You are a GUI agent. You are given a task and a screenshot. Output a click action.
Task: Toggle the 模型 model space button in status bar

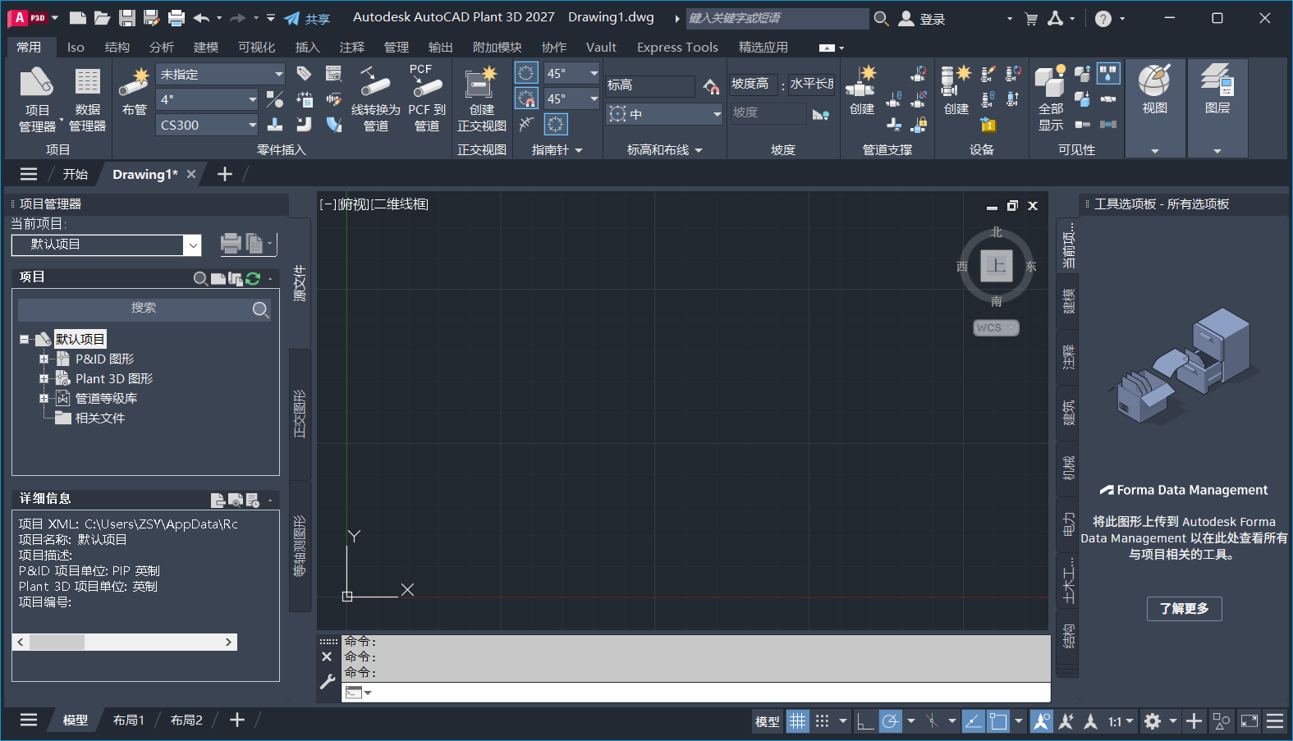pyautogui.click(x=768, y=721)
